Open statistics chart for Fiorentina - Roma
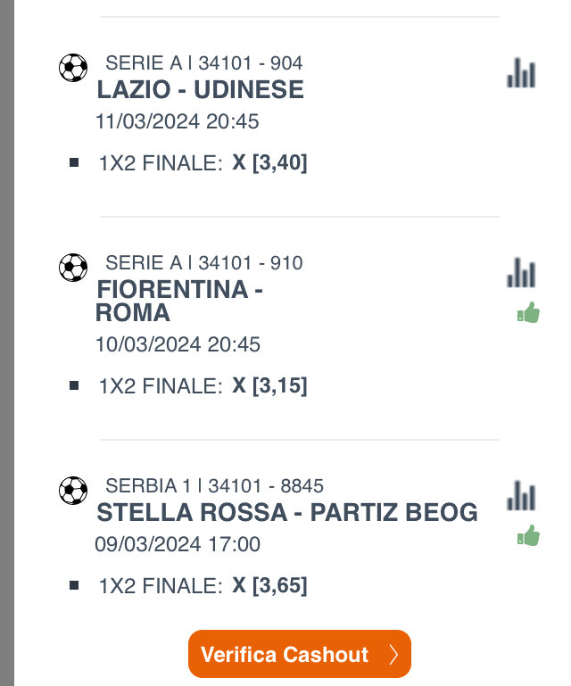The image size is (571, 686). coord(521,273)
